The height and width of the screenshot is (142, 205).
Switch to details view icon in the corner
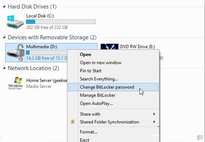point(200,137)
